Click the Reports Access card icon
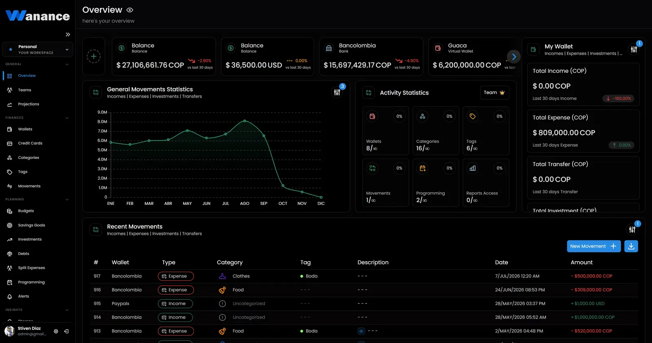The image size is (652, 343). pyautogui.click(x=473, y=168)
